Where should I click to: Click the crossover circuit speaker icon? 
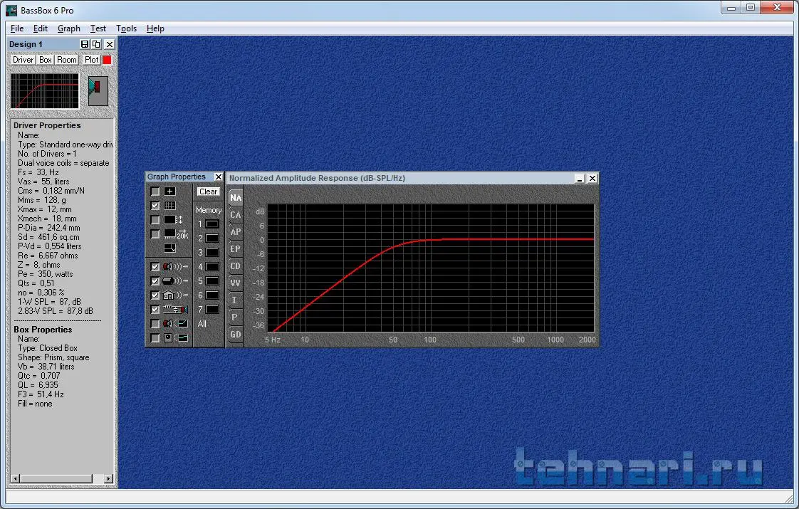coord(175,310)
